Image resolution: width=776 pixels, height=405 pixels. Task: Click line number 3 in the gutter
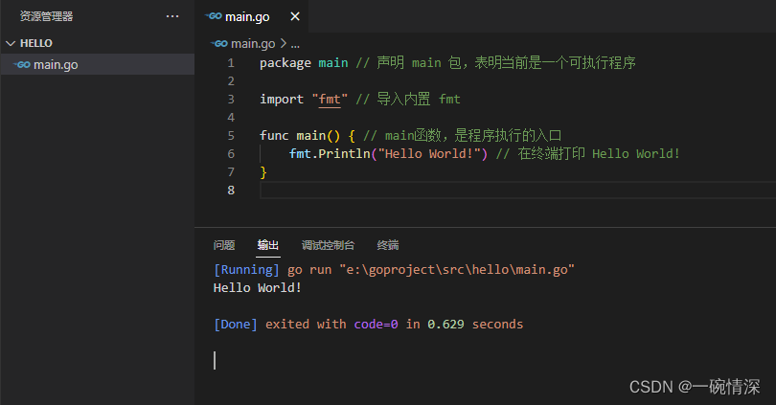231,99
